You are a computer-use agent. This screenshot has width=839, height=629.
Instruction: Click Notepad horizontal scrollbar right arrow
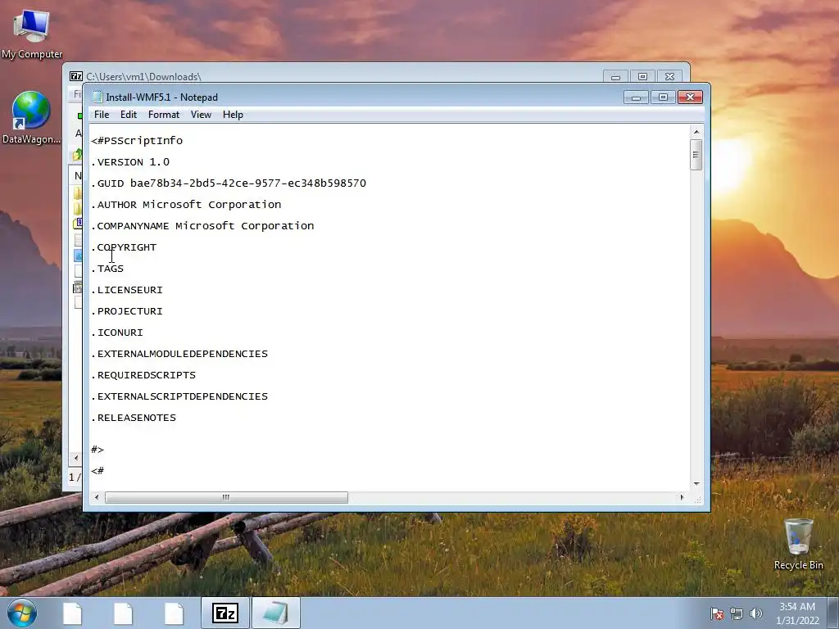682,497
